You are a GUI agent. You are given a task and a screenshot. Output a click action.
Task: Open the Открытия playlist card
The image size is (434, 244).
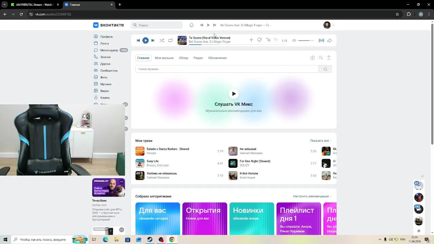pyautogui.click(x=205, y=219)
